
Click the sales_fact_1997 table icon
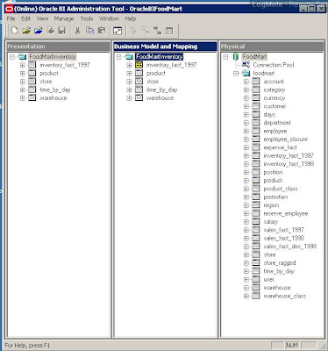pyautogui.click(x=256, y=230)
